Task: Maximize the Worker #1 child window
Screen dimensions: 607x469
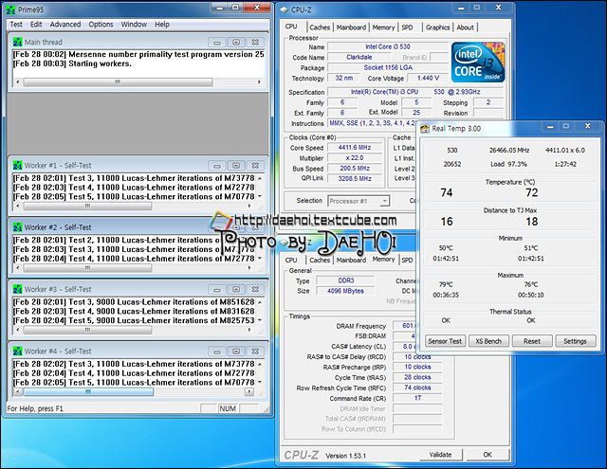Action: click(236, 166)
